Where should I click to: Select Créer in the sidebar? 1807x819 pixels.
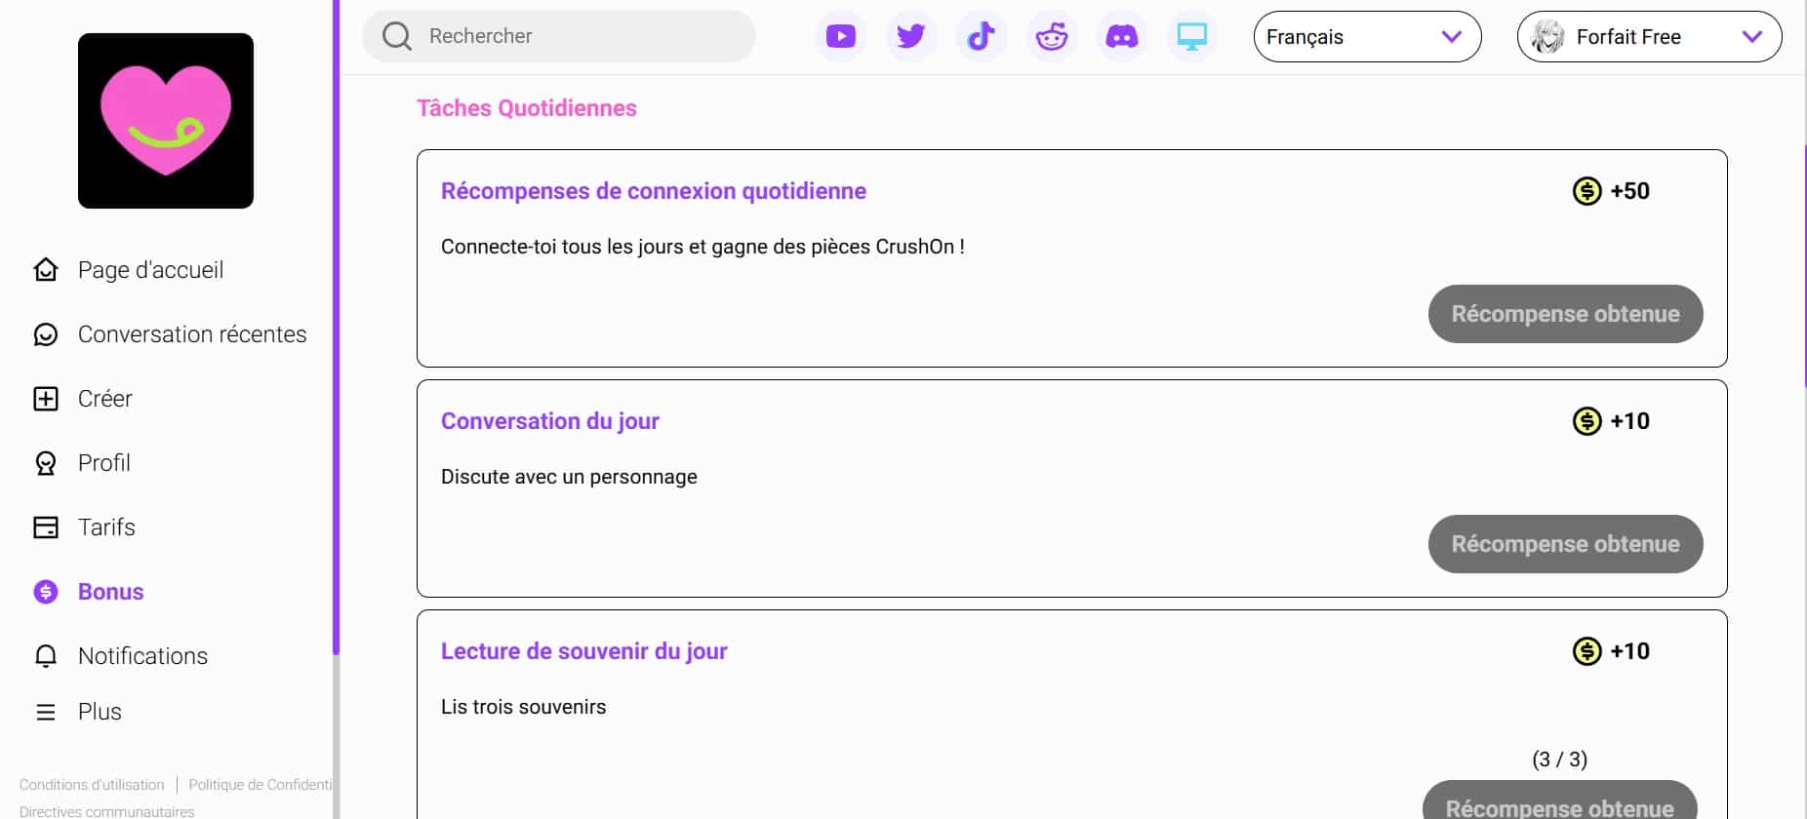coord(104,399)
